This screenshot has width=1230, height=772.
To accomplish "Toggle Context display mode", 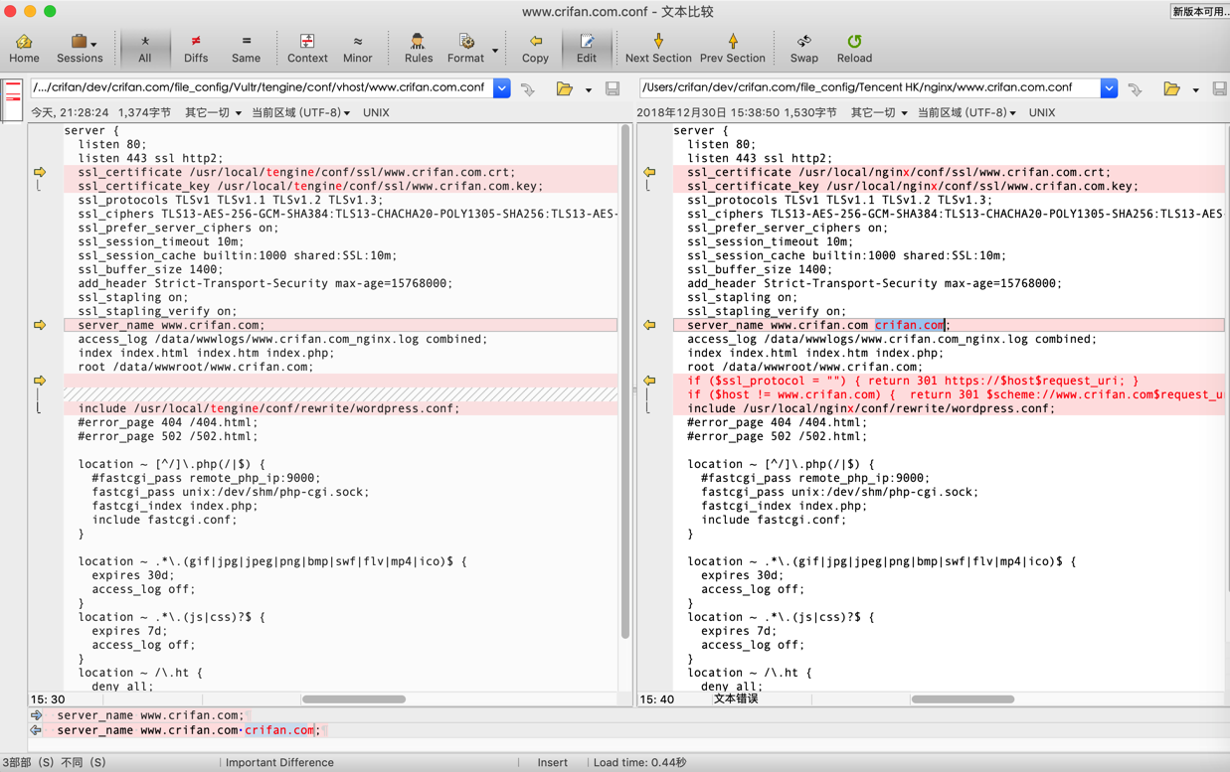I will (x=307, y=48).
